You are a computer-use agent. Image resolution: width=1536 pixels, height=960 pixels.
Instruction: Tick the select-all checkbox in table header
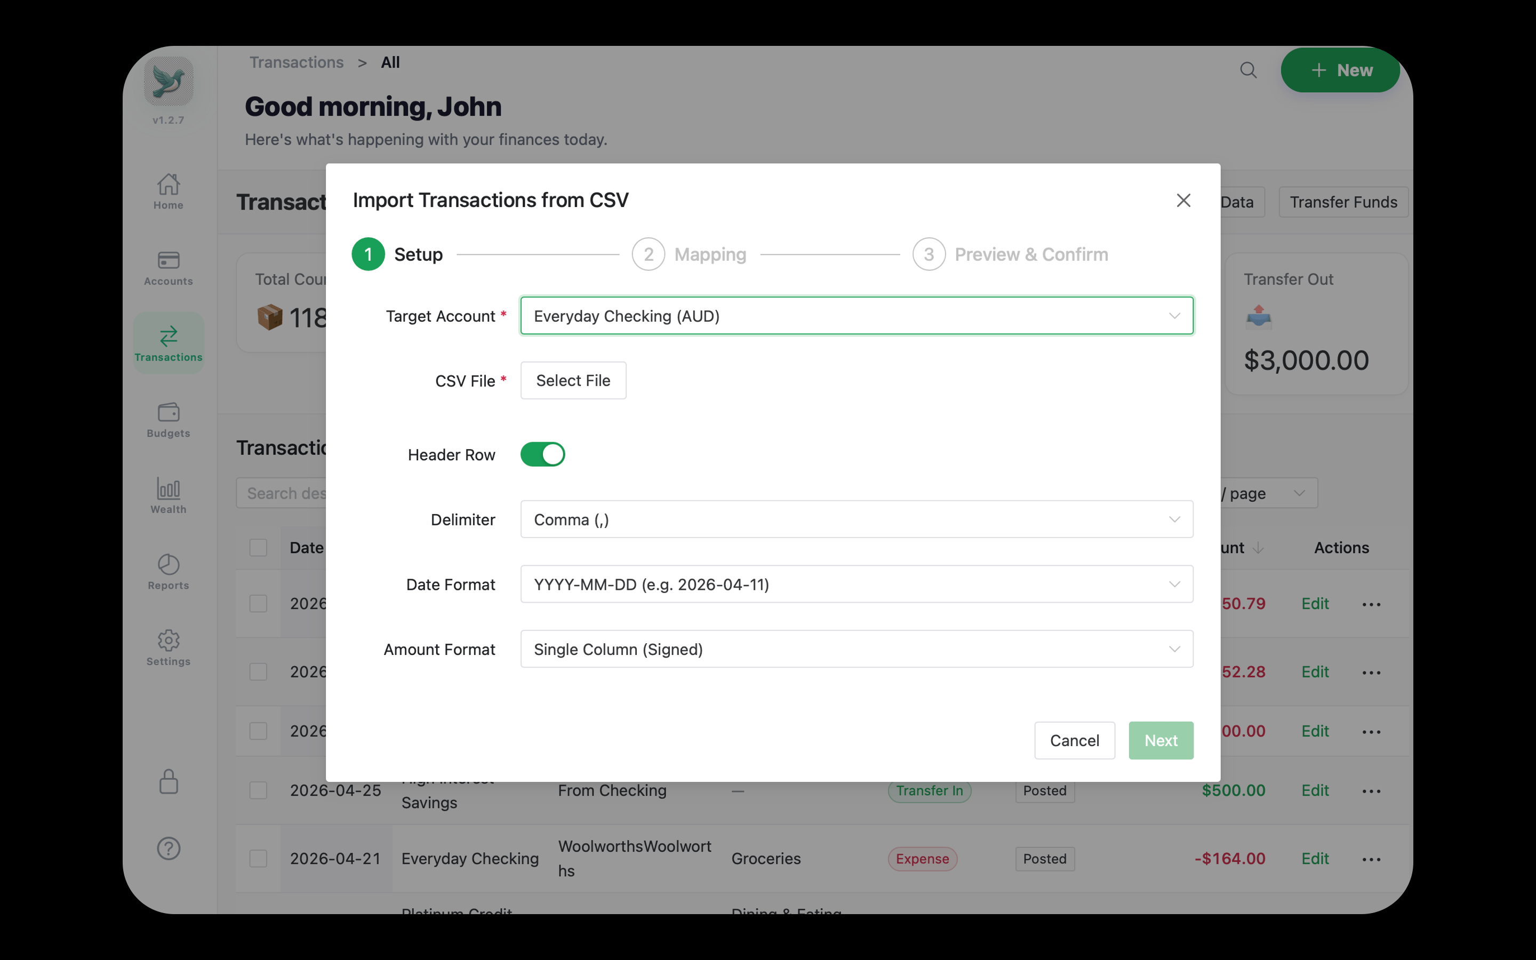[x=258, y=547]
